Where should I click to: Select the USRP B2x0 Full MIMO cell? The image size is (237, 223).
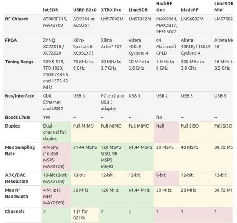[85, 132]
